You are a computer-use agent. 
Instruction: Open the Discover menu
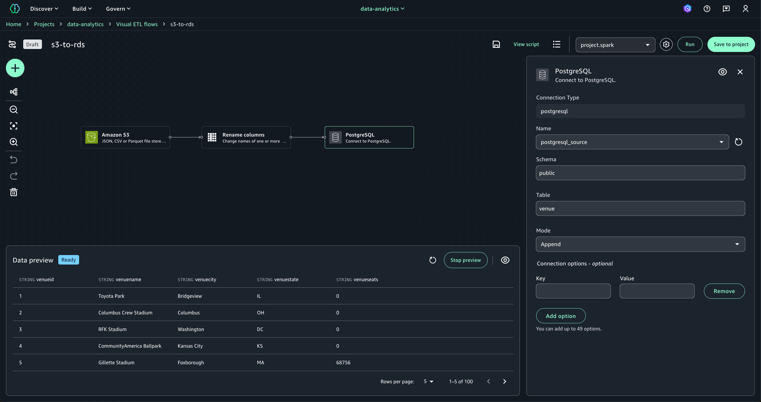pos(44,9)
